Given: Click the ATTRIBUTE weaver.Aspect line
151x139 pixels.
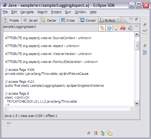Looking at the screenshot, I should (x=42, y=46).
